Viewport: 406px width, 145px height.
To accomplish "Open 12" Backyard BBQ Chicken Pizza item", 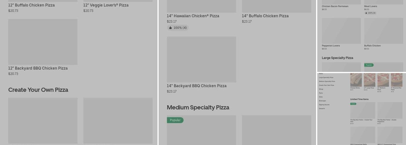I will 43,42.
